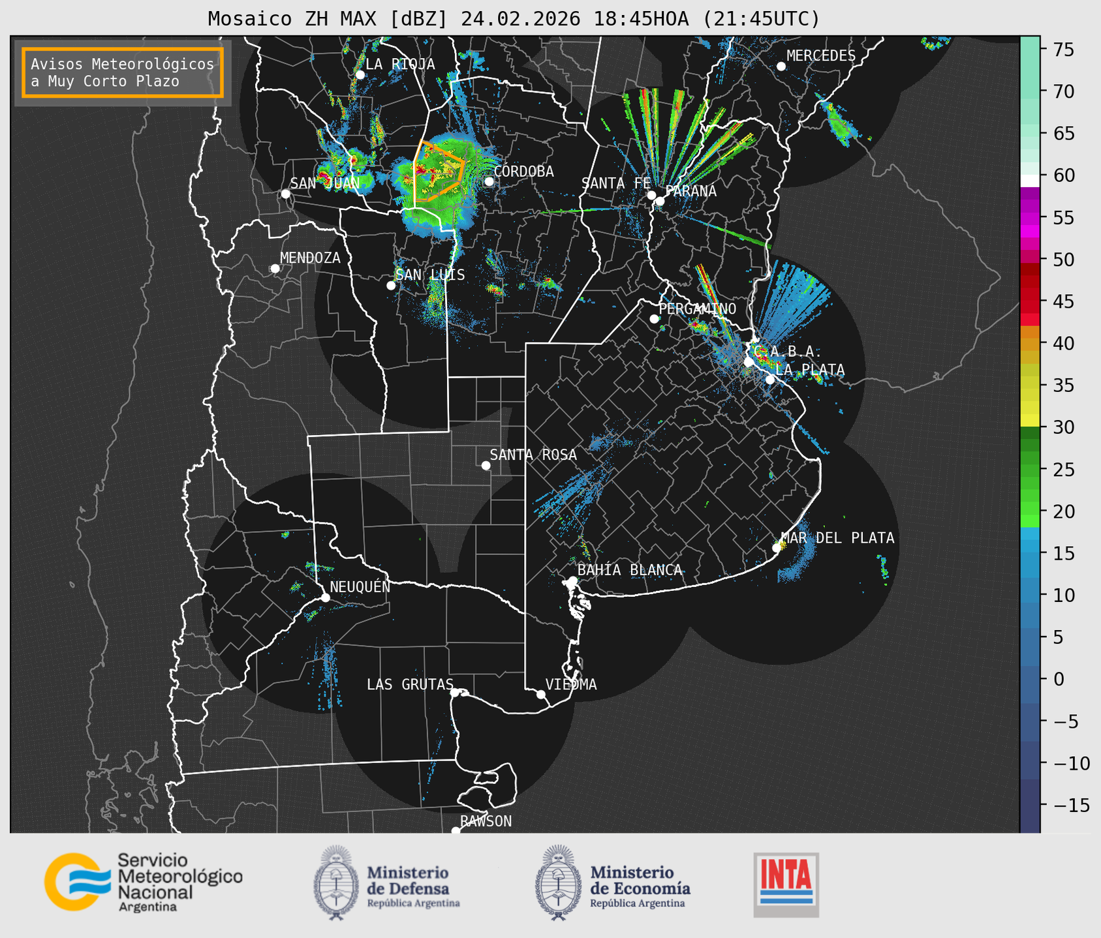Click the Ministerio de Defensa crest
This screenshot has width=1101, height=938.
tap(336, 883)
